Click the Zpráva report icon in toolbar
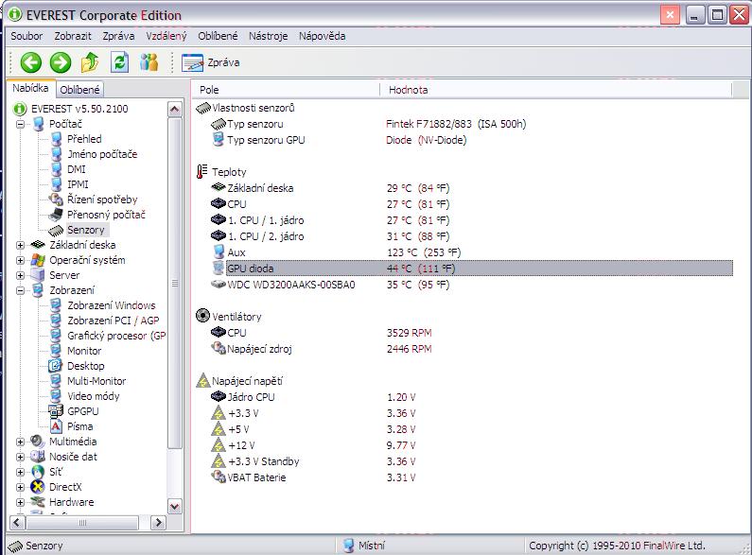The height and width of the screenshot is (555, 752). click(192, 62)
